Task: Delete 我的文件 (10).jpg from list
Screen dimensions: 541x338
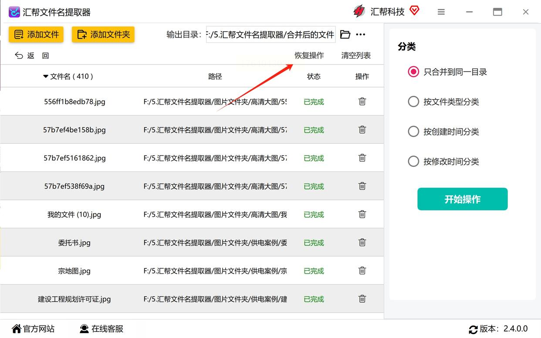Action: (x=362, y=214)
